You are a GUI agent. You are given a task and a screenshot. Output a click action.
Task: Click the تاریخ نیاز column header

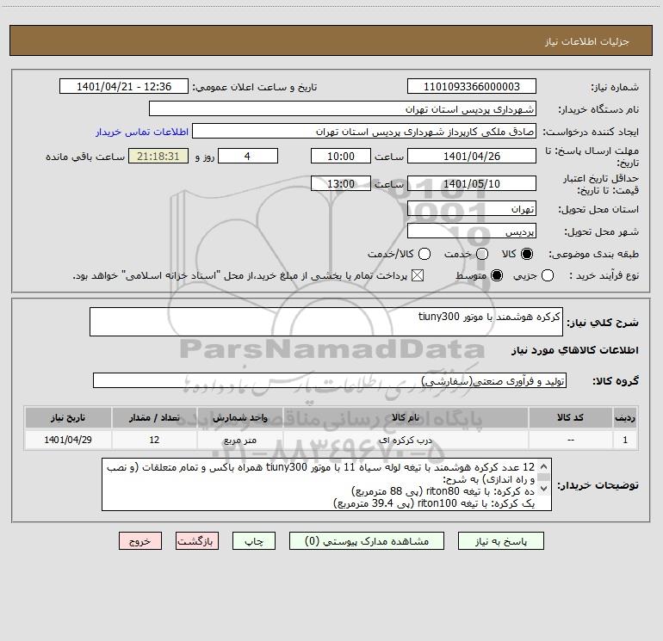[x=68, y=417]
